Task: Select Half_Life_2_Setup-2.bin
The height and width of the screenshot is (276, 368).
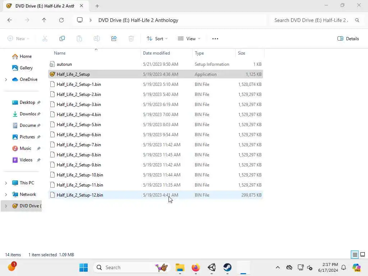Action: coord(156,95)
